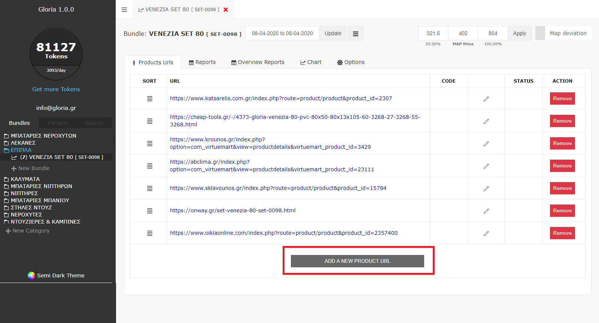Open the Options tab
Screen dimensions: 599x323
pyautogui.click(x=351, y=62)
